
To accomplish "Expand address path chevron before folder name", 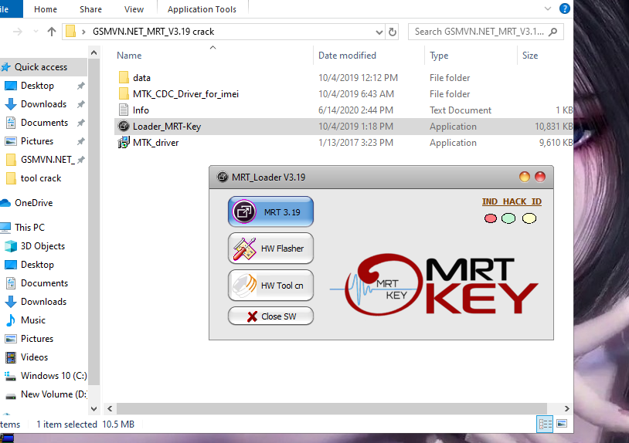I will click(x=83, y=32).
